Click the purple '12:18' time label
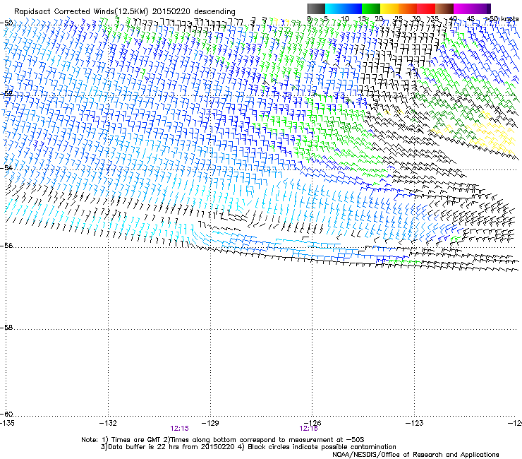 point(308,429)
